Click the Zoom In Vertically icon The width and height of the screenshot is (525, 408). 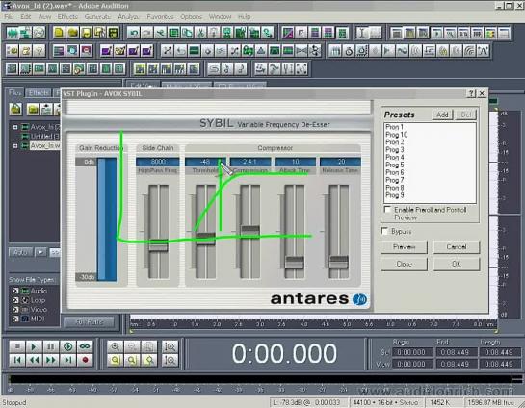(171, 346)
